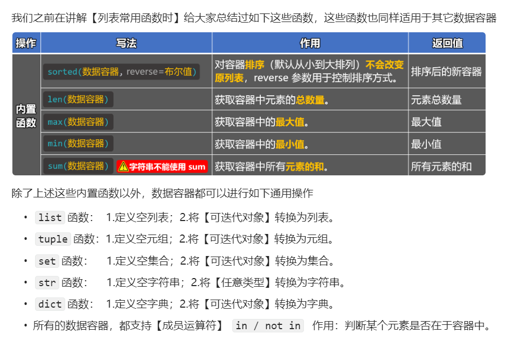The height and width of the screenshot is (341, 512).
Task: Click the text 【成员运算符】
Action: pos(189,325)
